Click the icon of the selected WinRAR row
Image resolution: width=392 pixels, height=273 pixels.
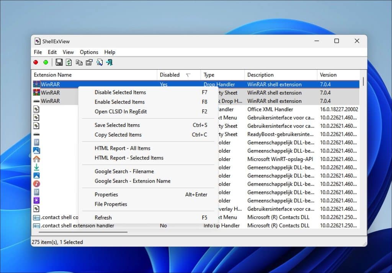pos(36,84)
